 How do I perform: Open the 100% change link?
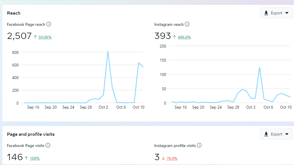click(x=35, y=158)
